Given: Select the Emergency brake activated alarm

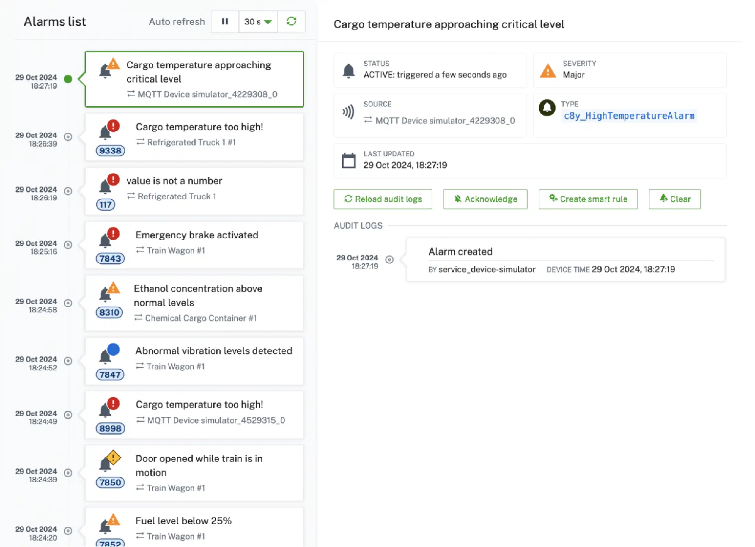Looking at the screenshot, I should 197,235.
